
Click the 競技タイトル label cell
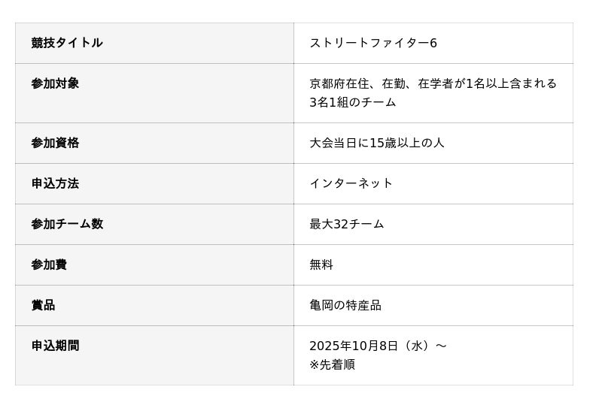[67, 43]
